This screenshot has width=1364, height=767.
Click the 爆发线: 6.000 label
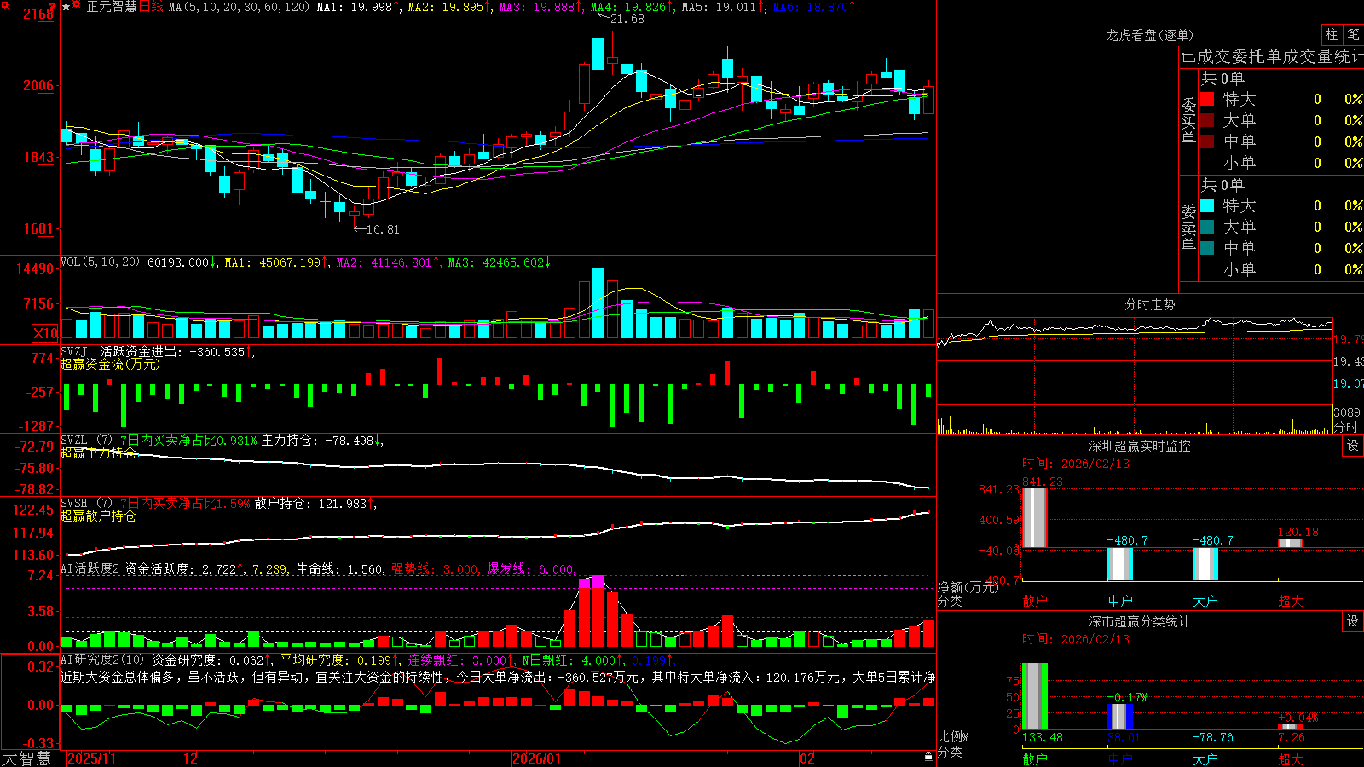point(531,569)
